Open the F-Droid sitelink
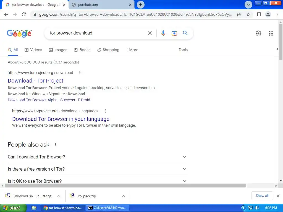The width and height of the screenshot is (283, 212). 84,100
